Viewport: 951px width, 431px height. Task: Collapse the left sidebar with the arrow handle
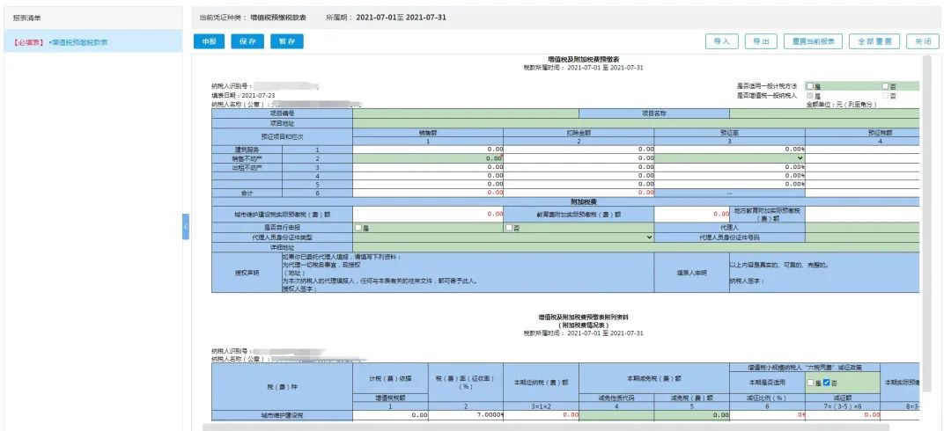tap(186, 227)
